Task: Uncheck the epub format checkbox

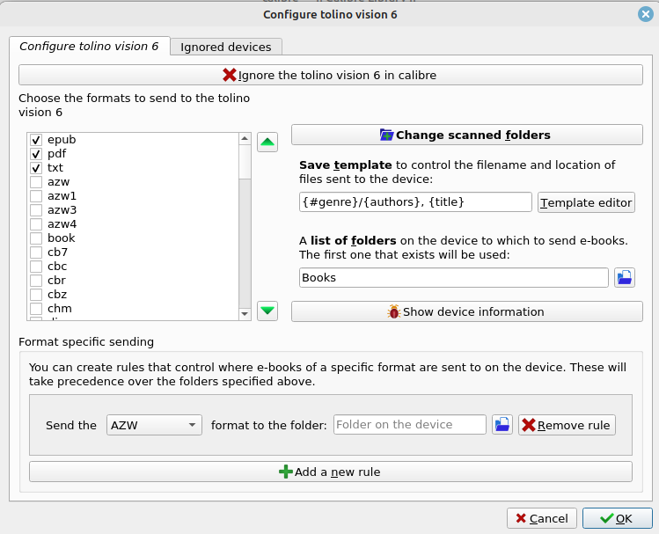Action: point(36,140)
